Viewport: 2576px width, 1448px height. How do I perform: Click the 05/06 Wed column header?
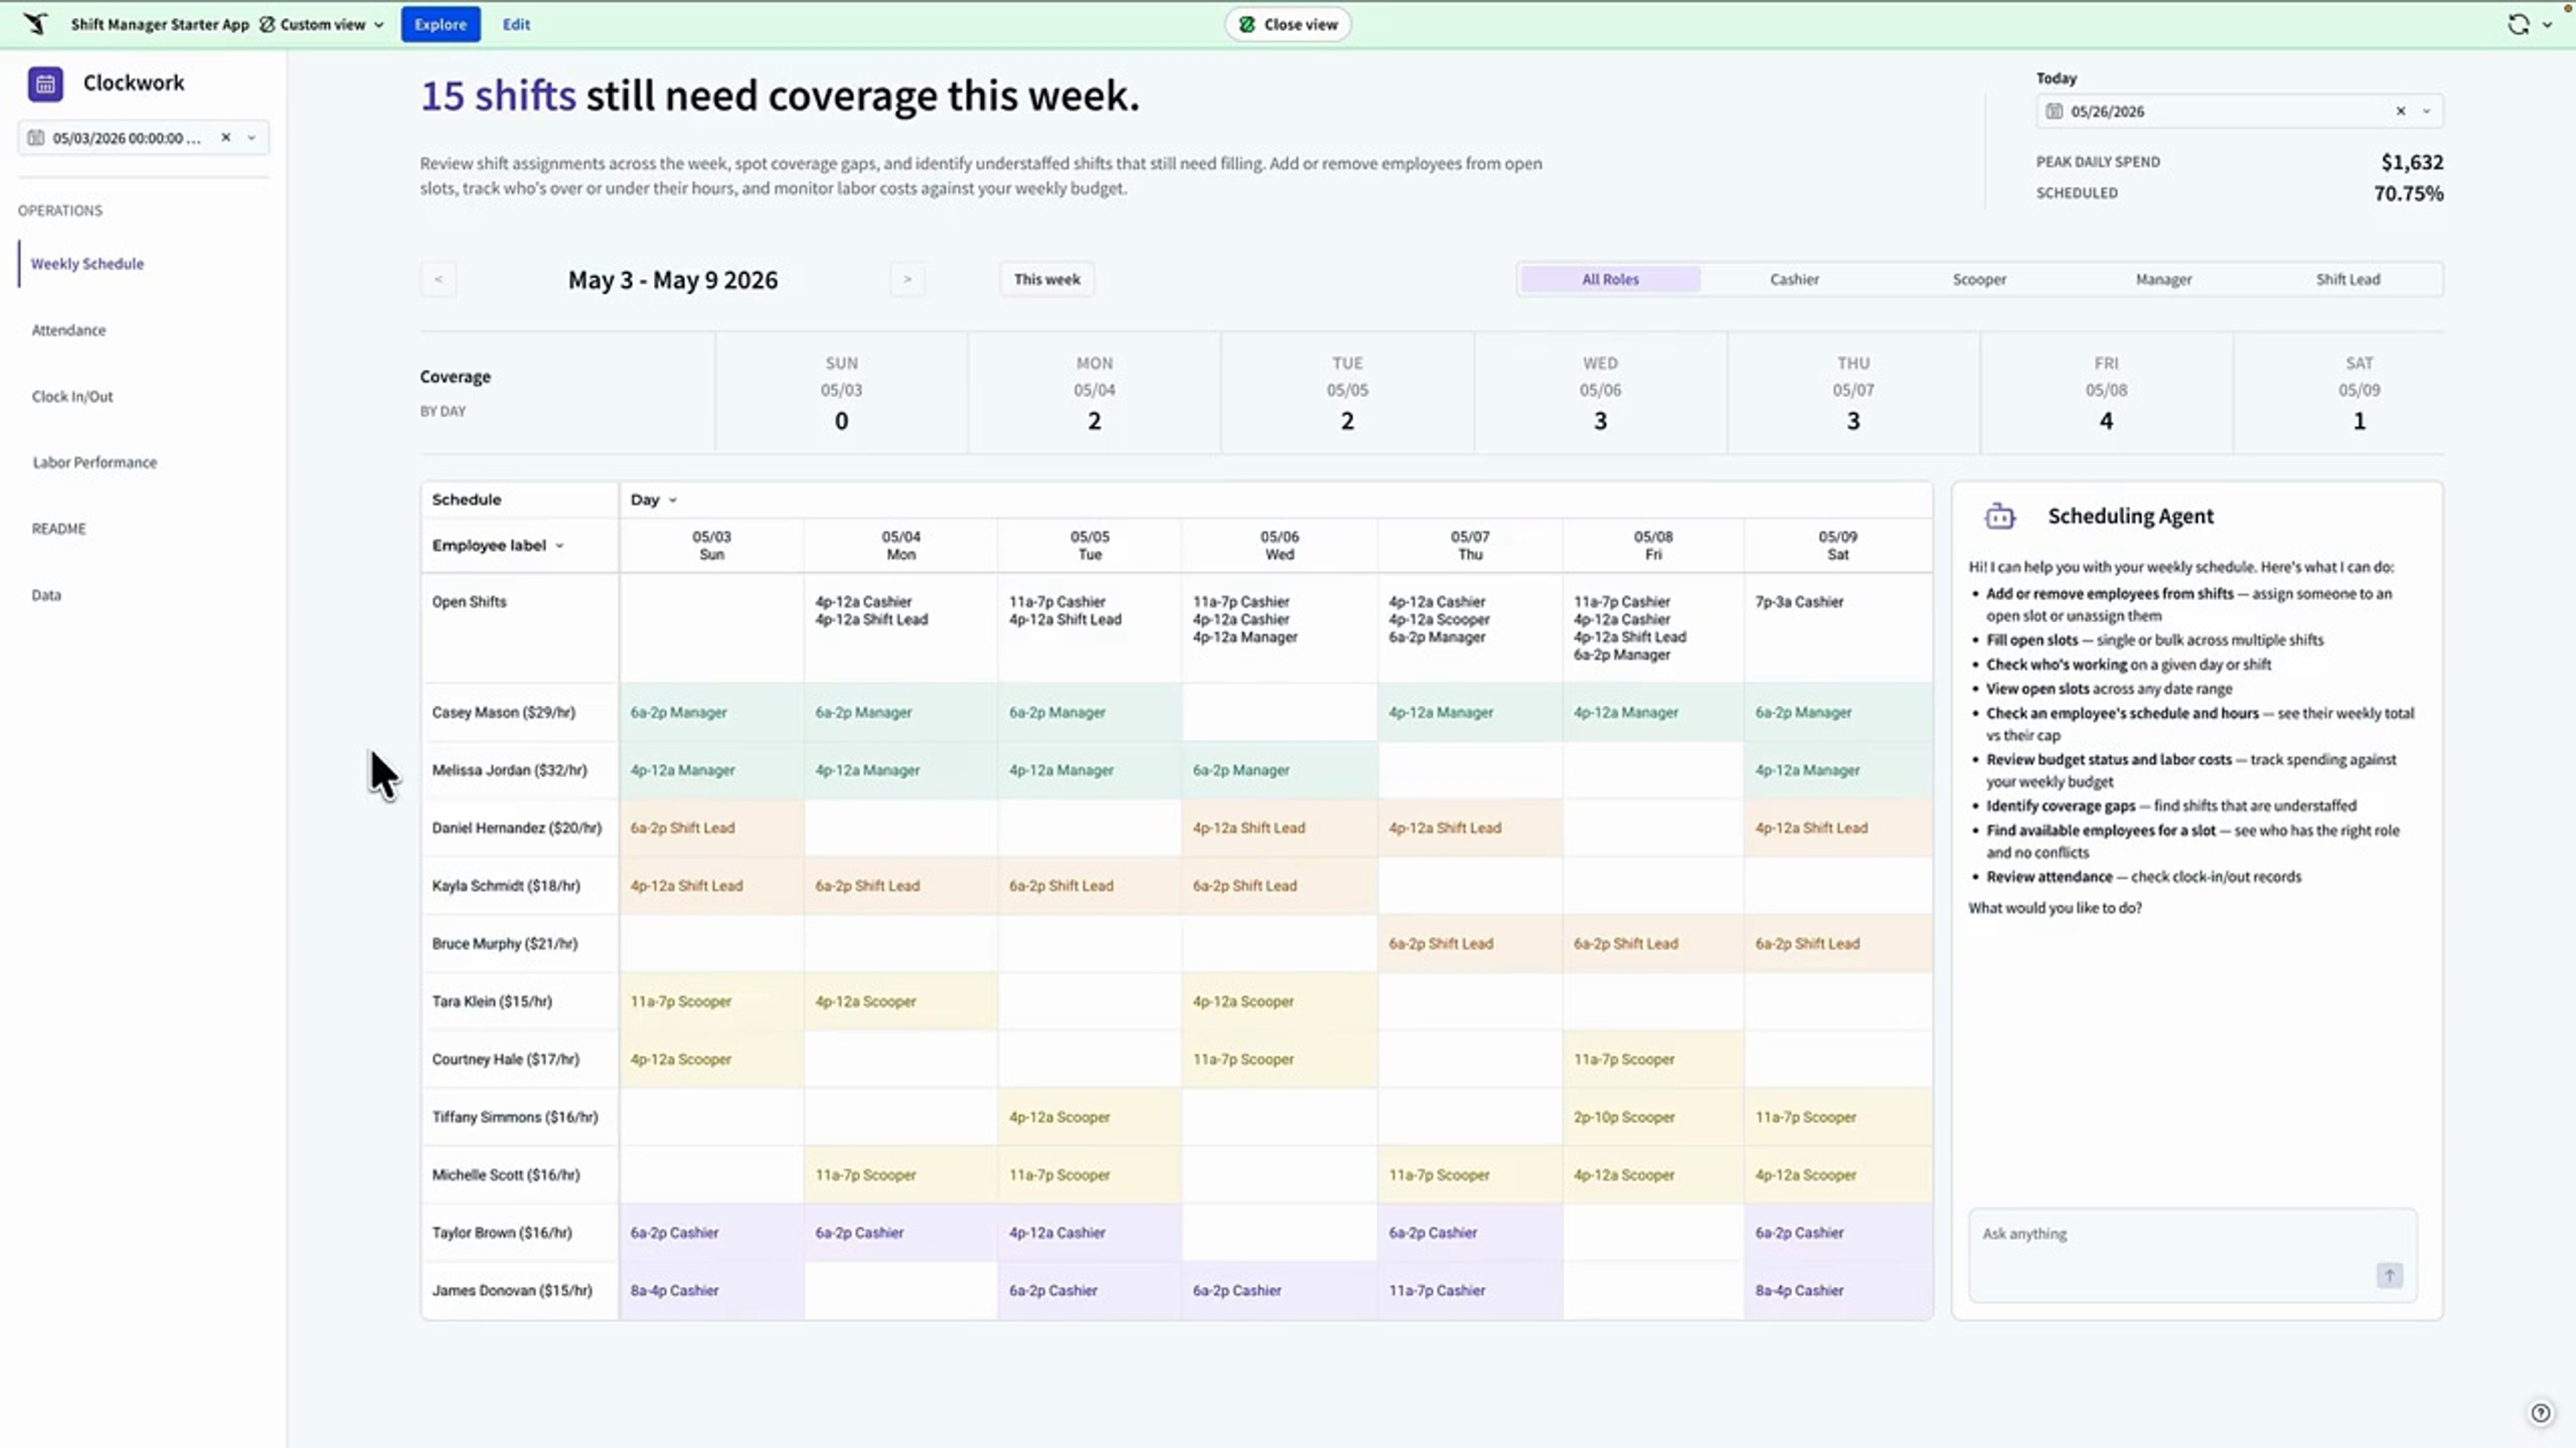point(1279,546)
